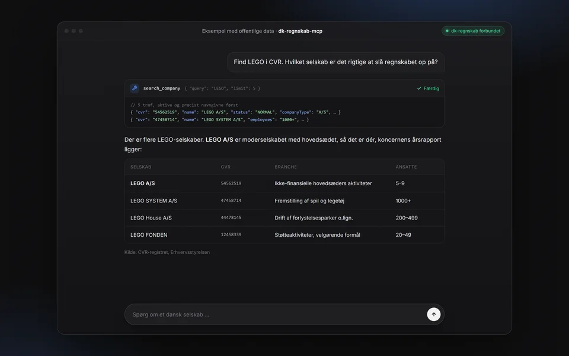
Task: Select the LEGO FONDEN row
Action: 284,235
